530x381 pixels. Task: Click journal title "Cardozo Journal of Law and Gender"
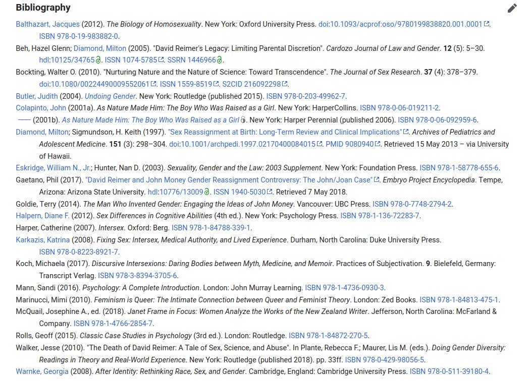click(x=383, y=48)
